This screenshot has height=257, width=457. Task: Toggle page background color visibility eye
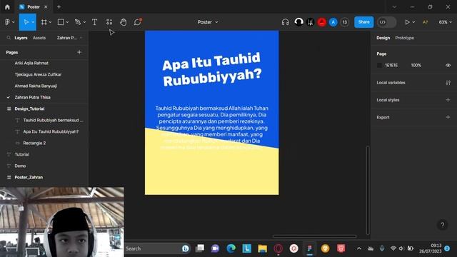click(448, 65)
